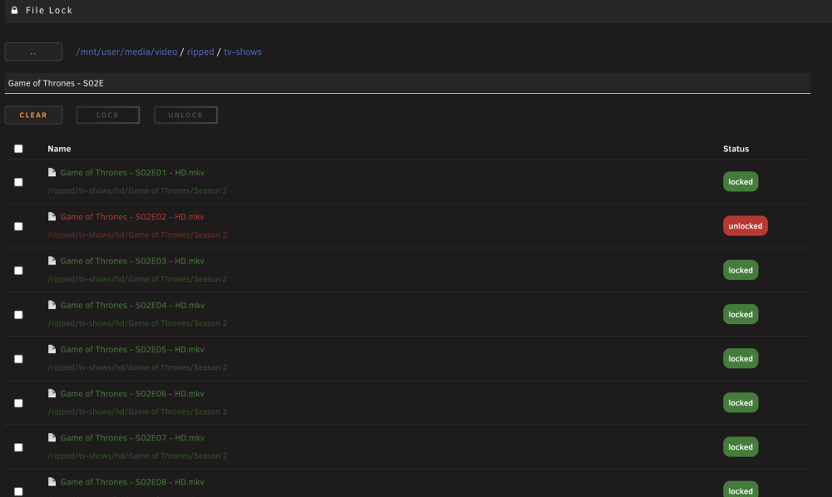Click the File Lock padlock icon
The height and width of the screenshot is (497, 832).
coord(14,10)
